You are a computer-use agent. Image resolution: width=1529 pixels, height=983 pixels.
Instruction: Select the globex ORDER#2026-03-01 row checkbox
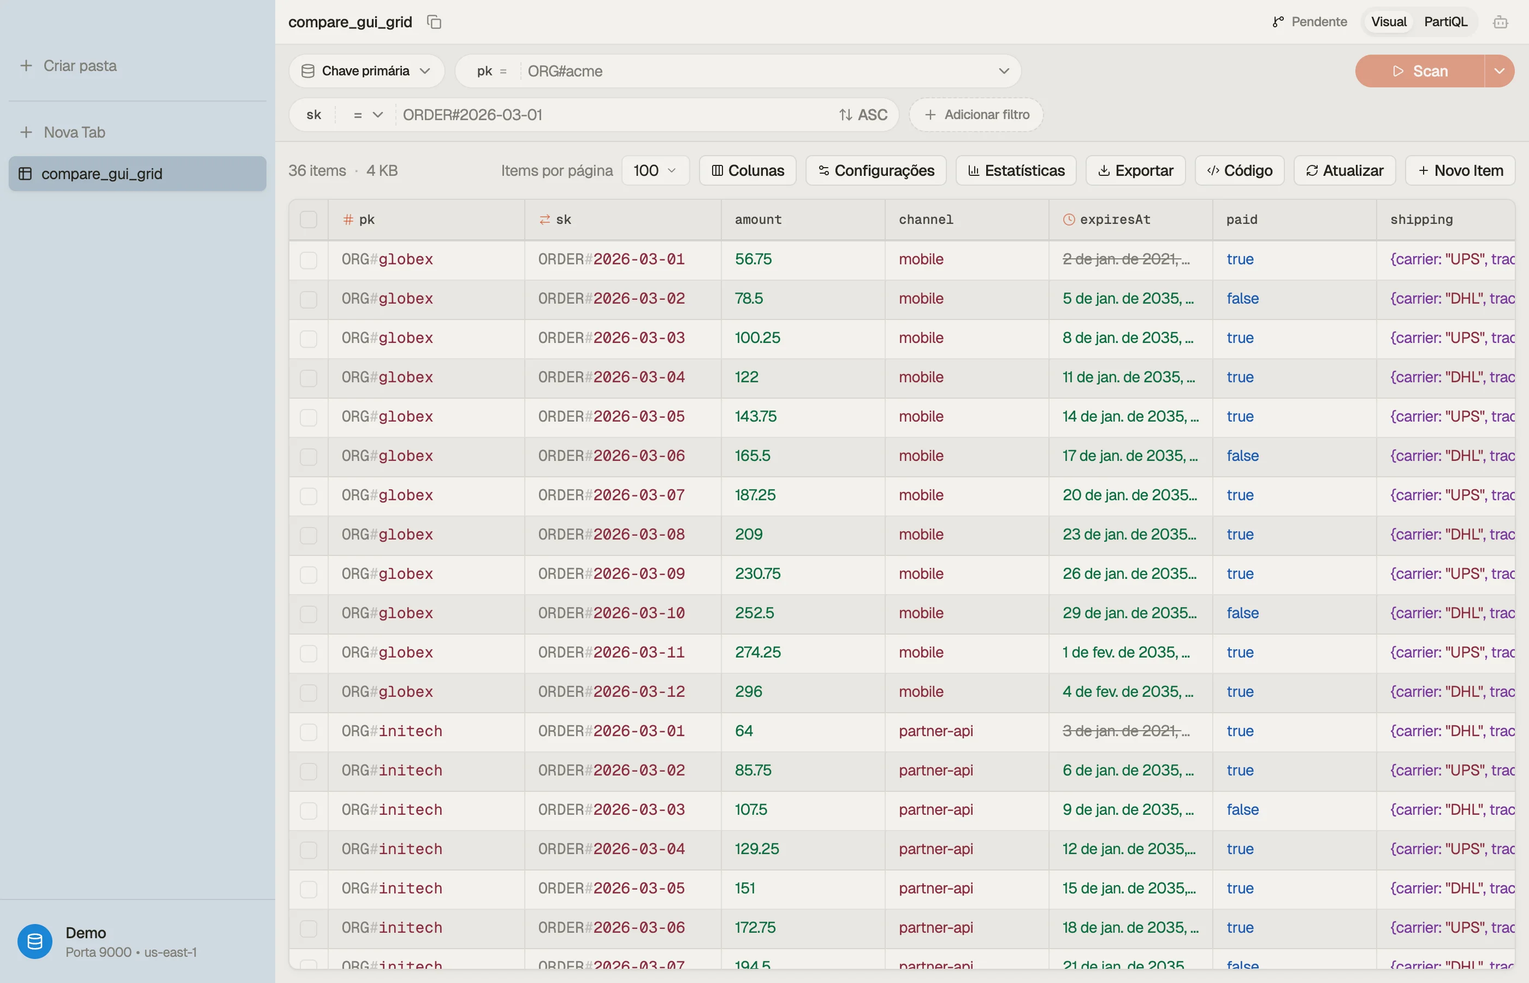[x=308, y=260]
